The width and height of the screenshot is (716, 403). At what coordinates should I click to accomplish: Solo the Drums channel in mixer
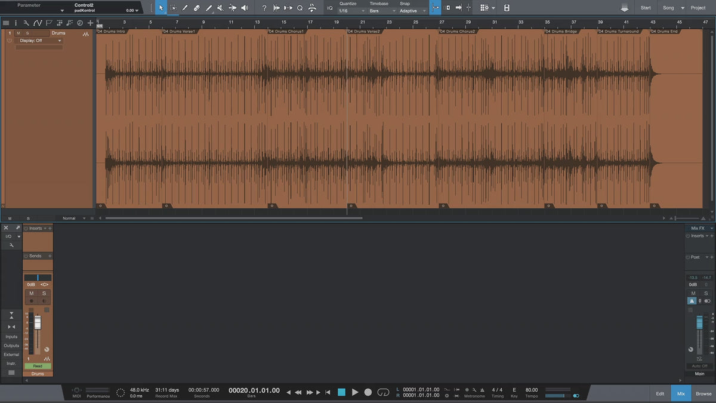(x=44, y=293)
